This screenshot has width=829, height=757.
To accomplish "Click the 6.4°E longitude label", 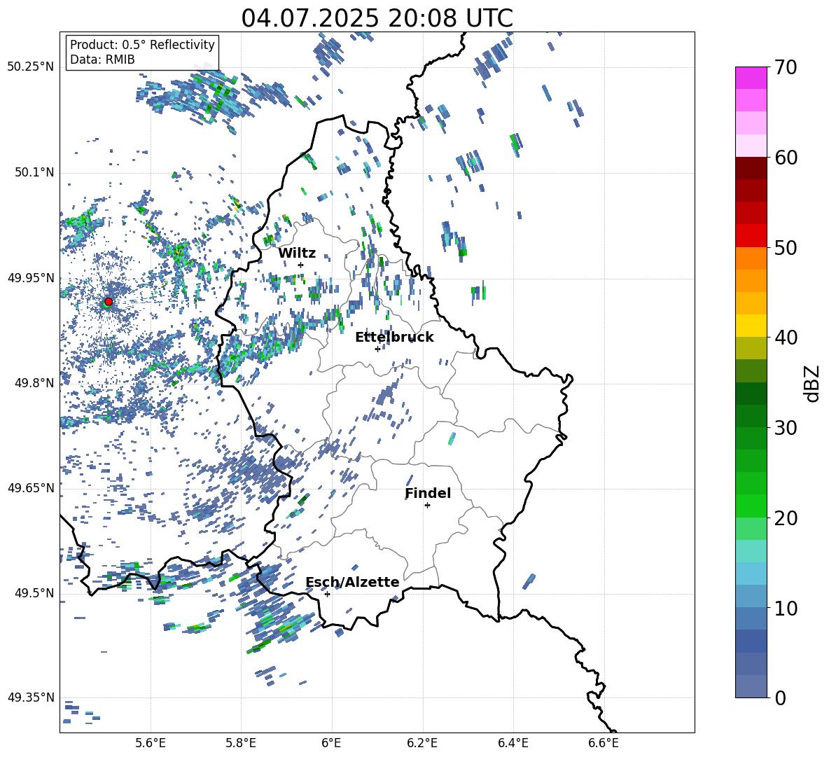I will click(513, 743).
